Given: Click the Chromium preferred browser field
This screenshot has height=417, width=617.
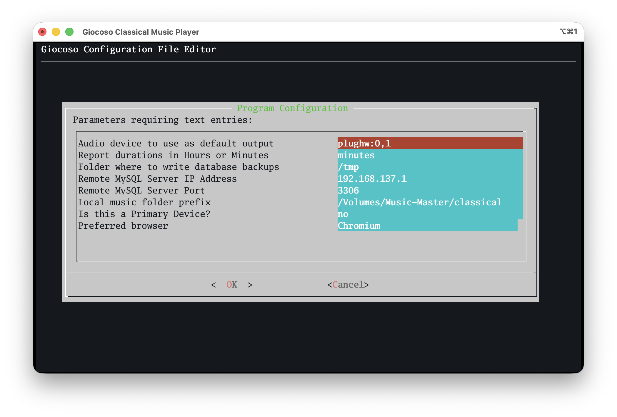Looking at the screenshot, I should click(427, 226).
